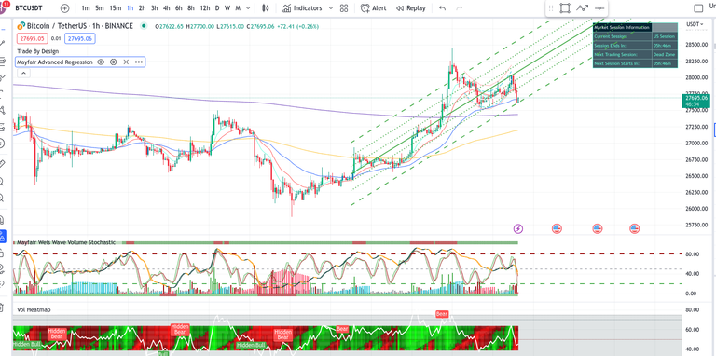Viewport: 716px width, 356px height.
Task: Open more options for Mayfair Advanced Regression
Action: 139,62
